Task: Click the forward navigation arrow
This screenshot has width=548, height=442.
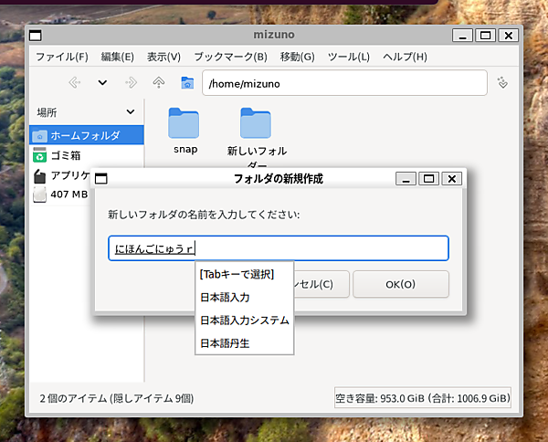Action: coord(131,83)
